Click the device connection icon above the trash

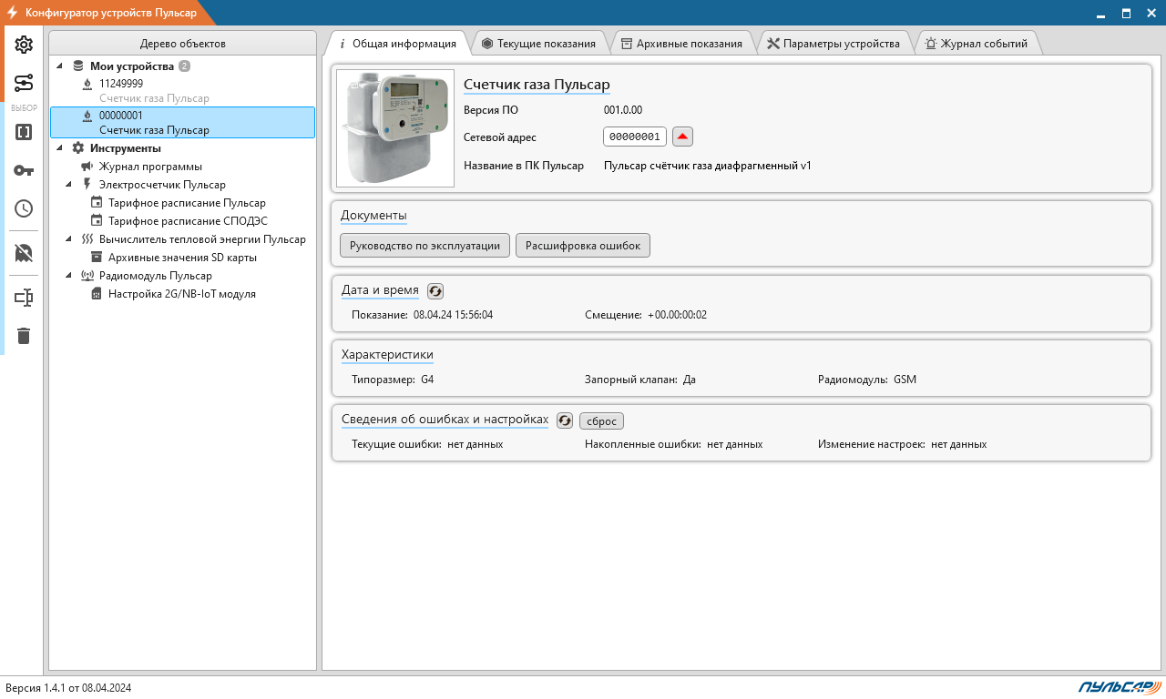click(24, 298)
